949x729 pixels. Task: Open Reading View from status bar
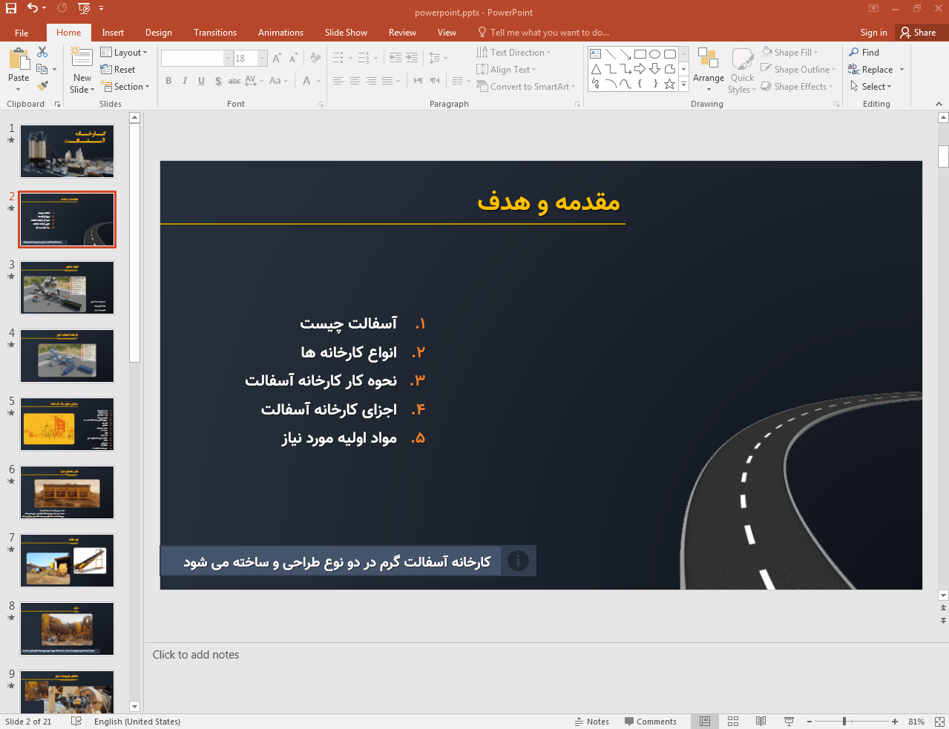pyautogui.click(x=761, y=722)
